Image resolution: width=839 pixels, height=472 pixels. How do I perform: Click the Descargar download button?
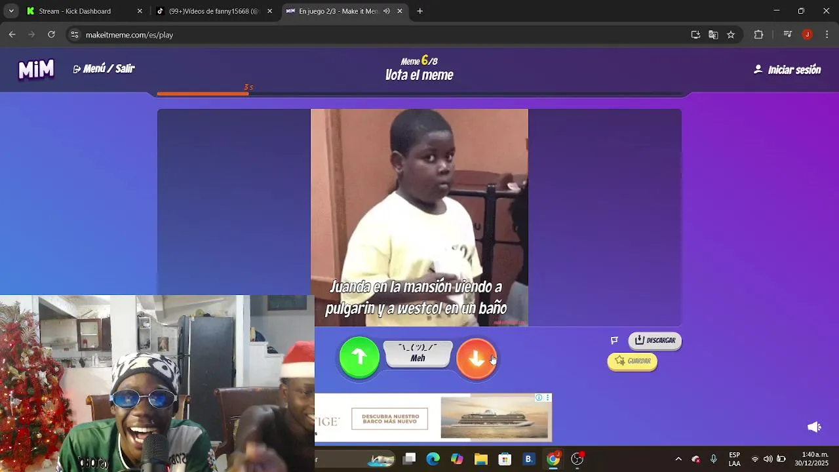tap(655, 340)
